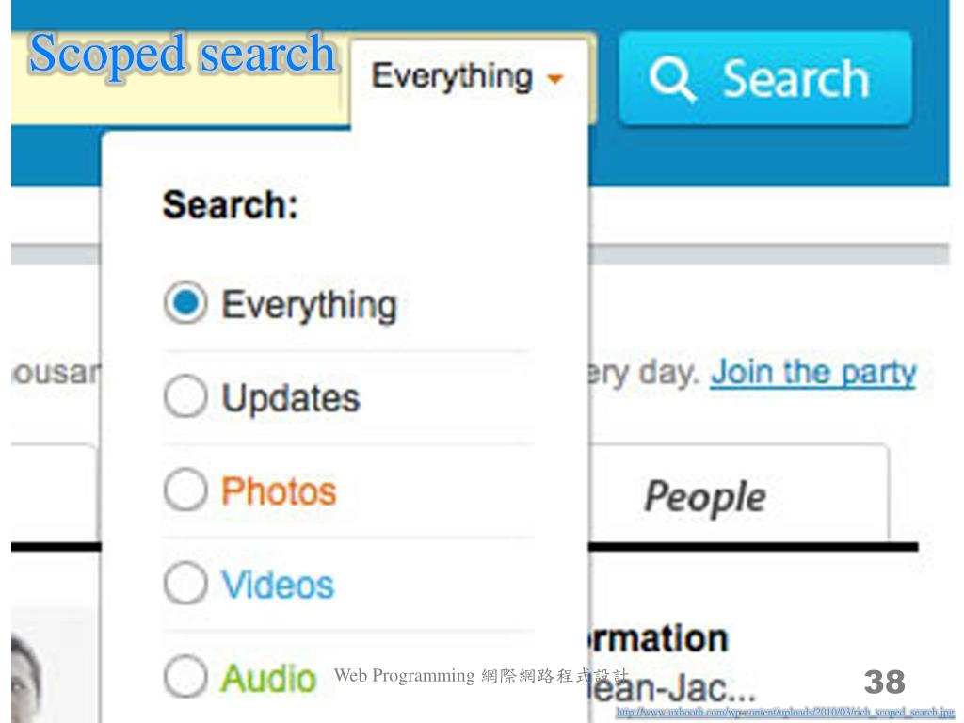Click the blue Search button

click(764, 79)
